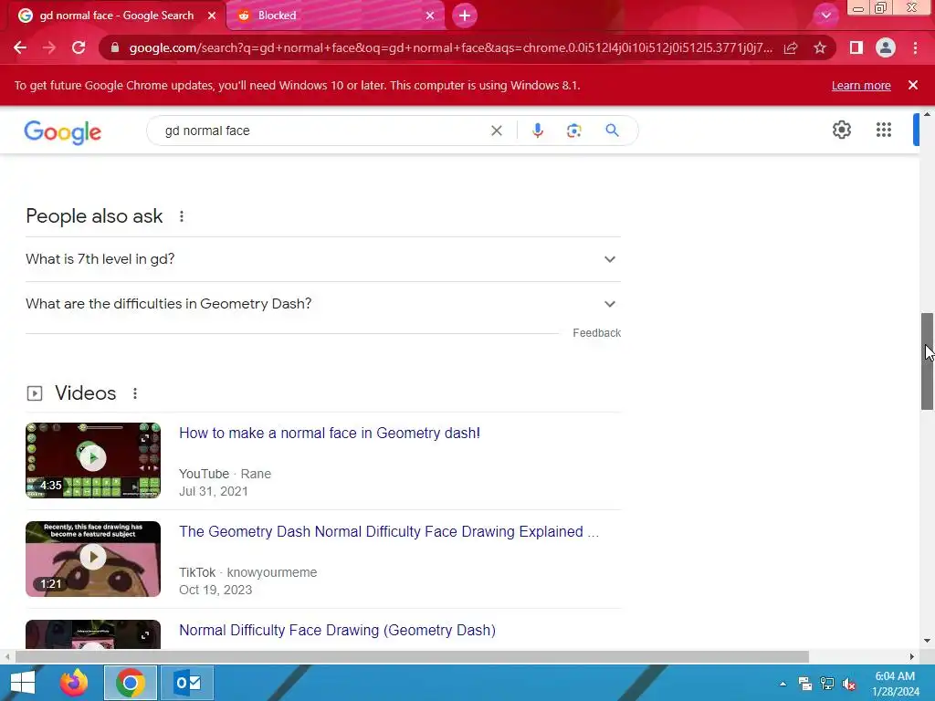Click Feedback link
935x701 pixels.
click(x=596, y=332)
